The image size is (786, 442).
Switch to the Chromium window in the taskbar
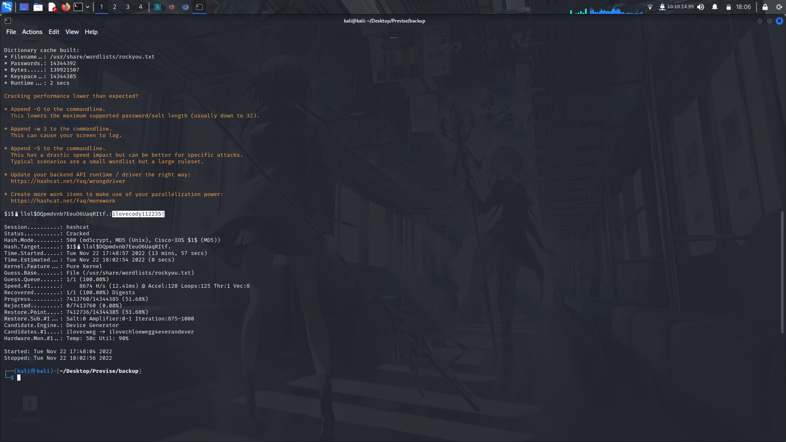185,7
